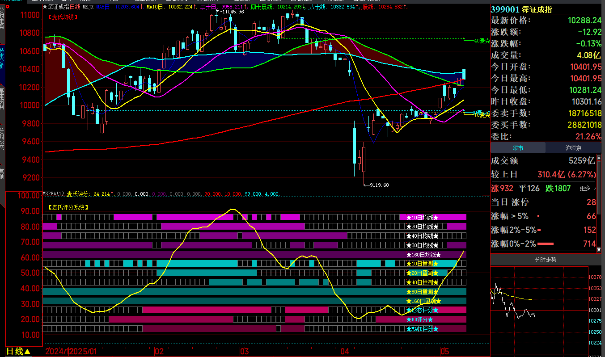Click the ★20日量潮★ score row label

click(422, 273)
